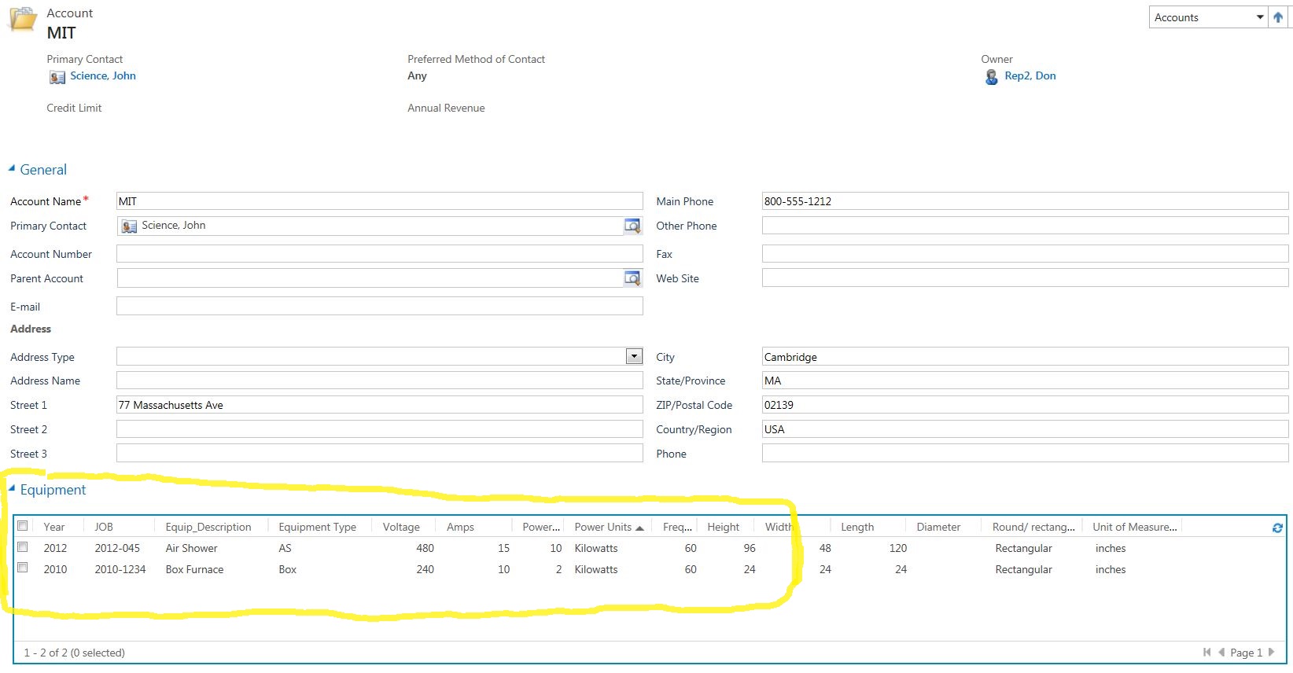Sort by Amps column header
Screen dimensions: 1293x673
pos(460,527)
